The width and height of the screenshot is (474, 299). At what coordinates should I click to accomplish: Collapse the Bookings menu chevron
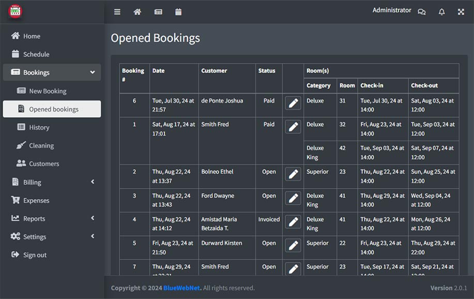point(93,72)
